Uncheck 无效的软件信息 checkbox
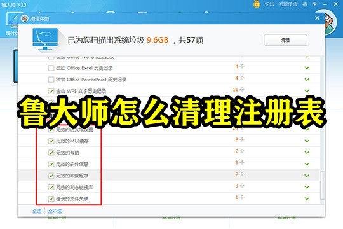Screen dimensions: 343x229 (x=51, y=164)
